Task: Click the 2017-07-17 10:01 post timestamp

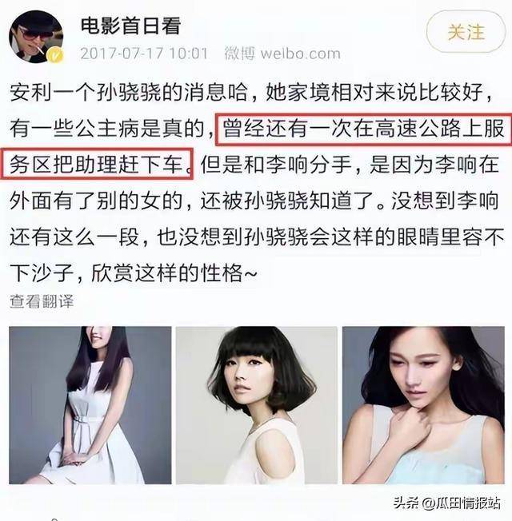Action: [144, 54]
